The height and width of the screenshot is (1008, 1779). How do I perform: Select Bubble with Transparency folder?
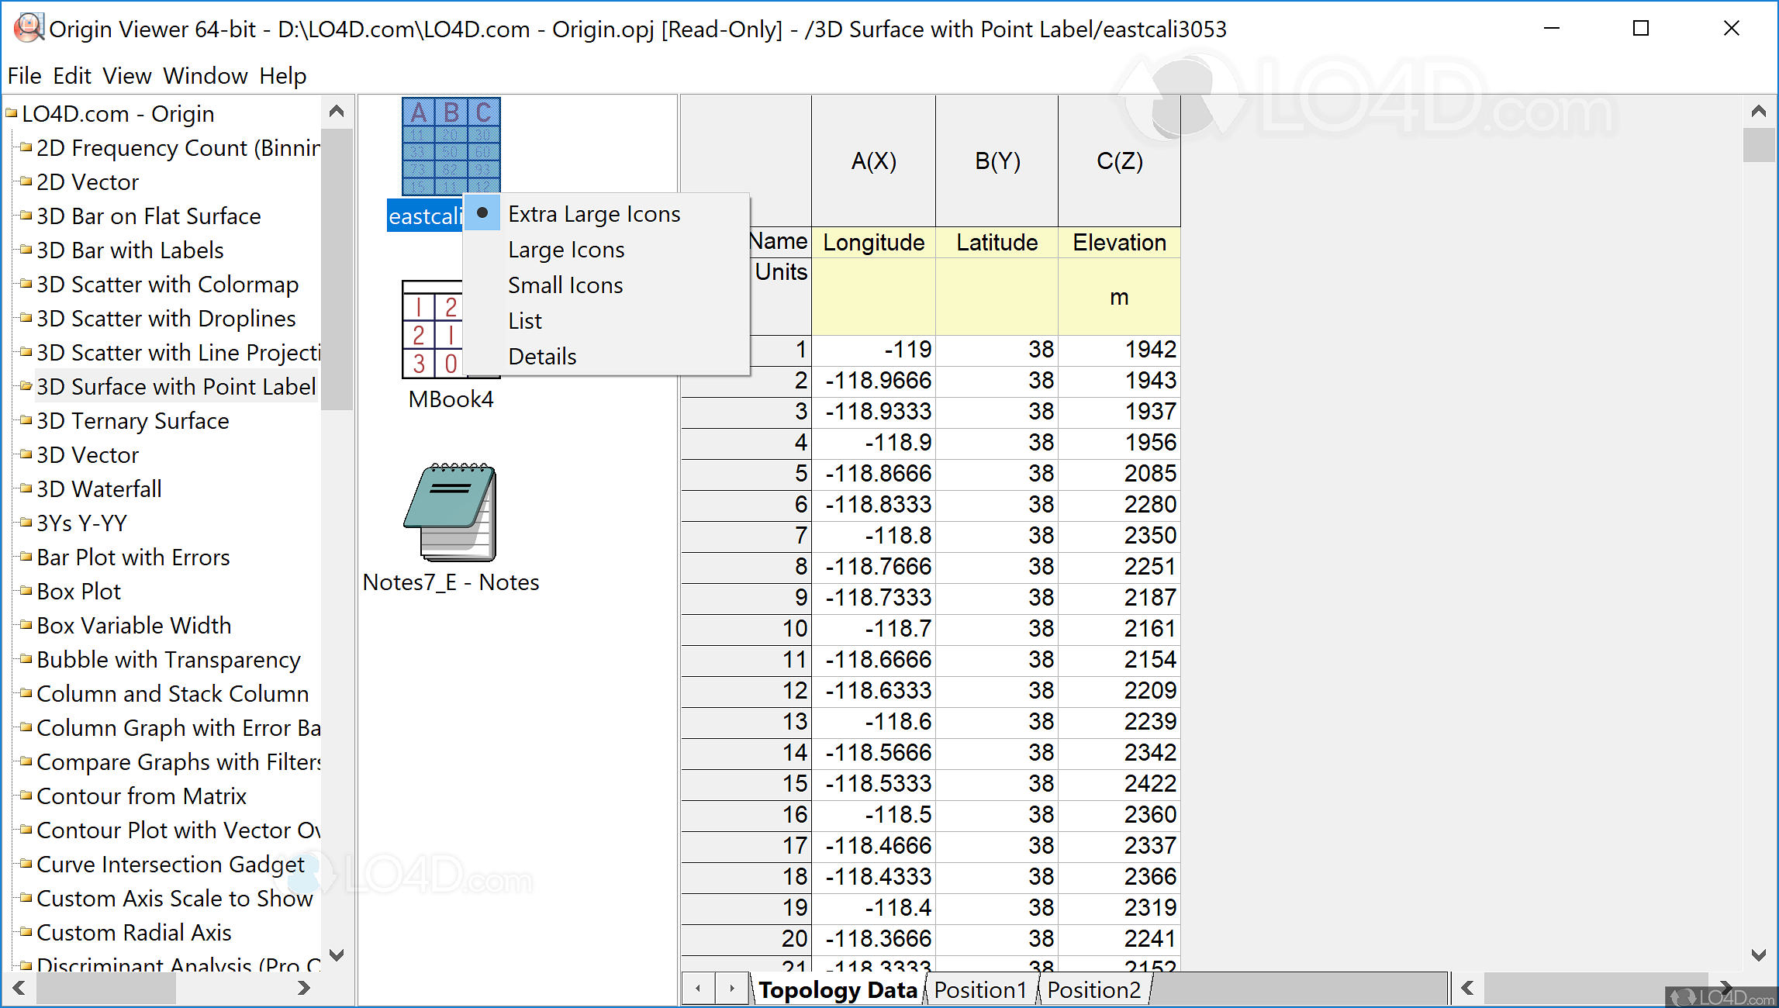tap(168, 659)
